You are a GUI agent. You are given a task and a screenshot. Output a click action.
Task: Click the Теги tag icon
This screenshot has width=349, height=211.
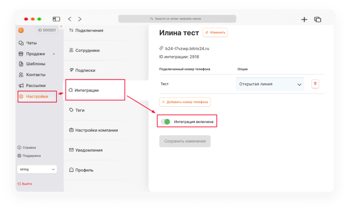71,110
